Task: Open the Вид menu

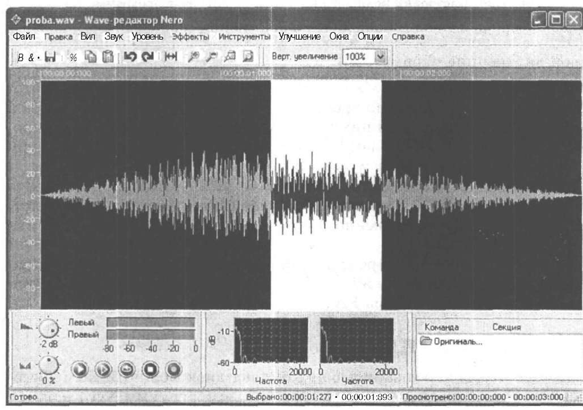Action: (88, 36)
